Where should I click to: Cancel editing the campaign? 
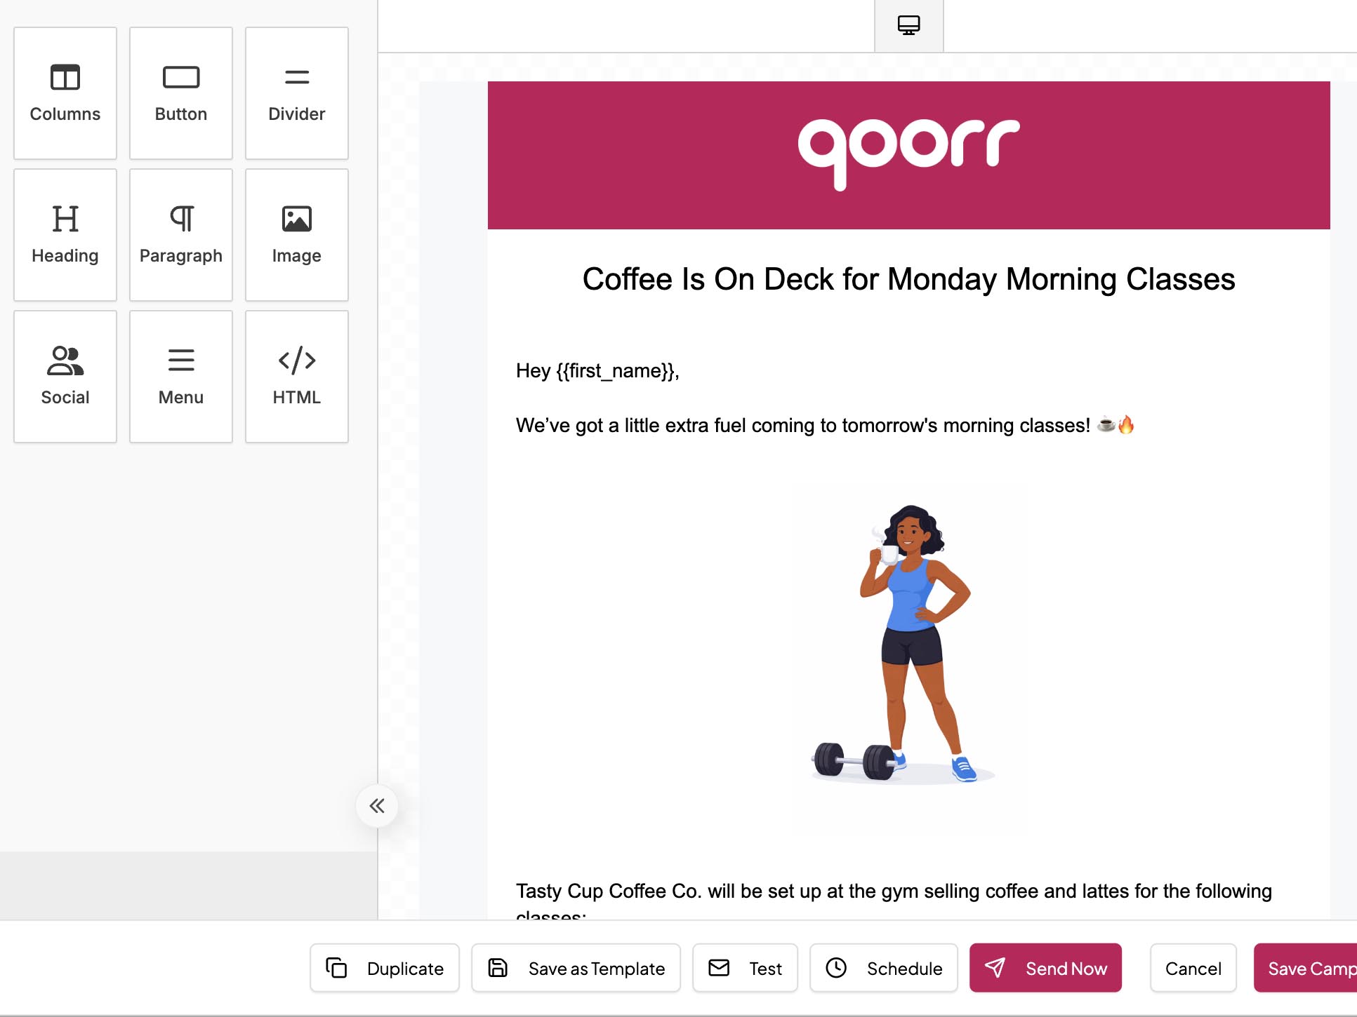(1193, 968)
